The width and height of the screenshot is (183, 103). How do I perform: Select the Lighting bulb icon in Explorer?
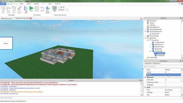click(x=148, y=25)
